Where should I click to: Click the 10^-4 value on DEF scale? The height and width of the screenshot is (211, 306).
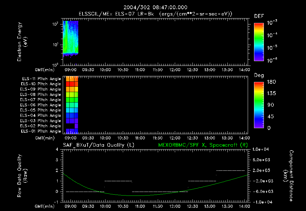click(272, 35)
